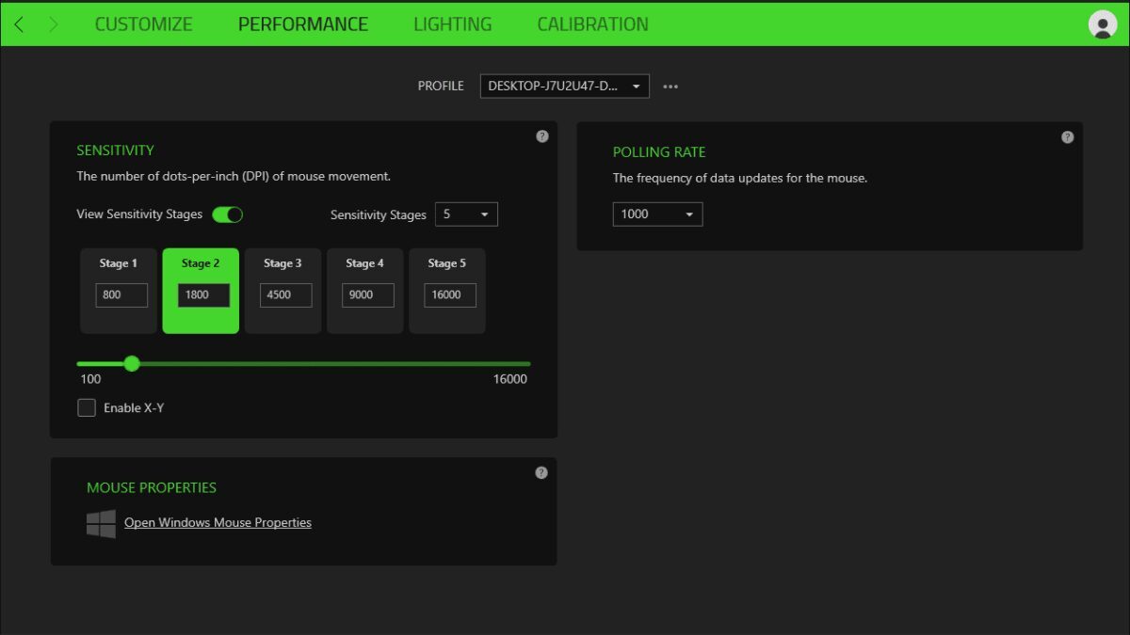The height and width of the screenshot is (635, 1130).
Task: Click the Stage 2 DPI field showing 1800
Action: [x=203, y=294]
